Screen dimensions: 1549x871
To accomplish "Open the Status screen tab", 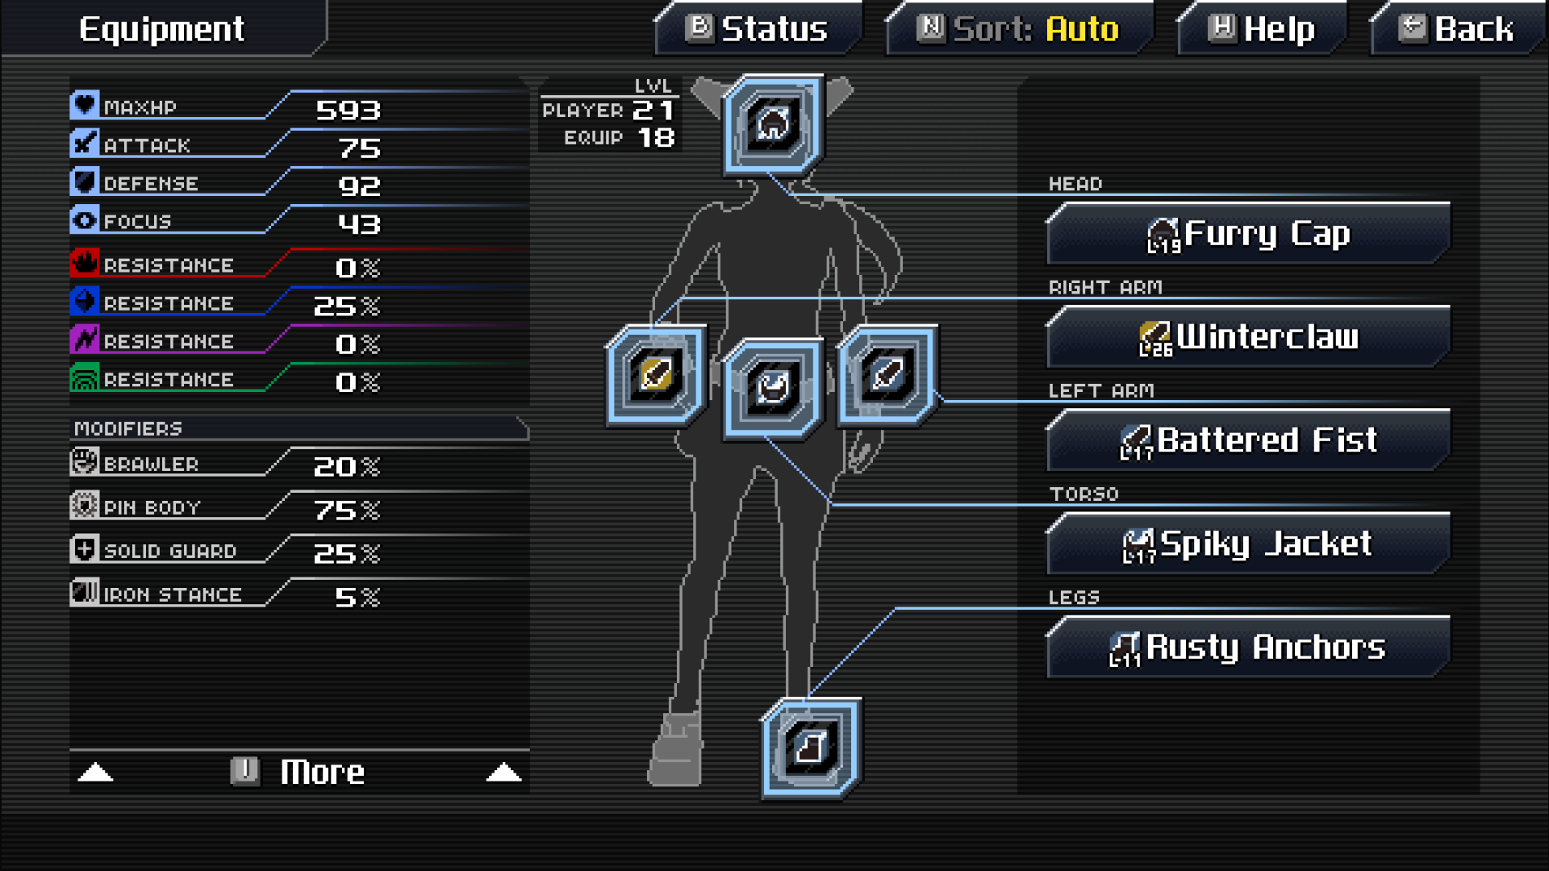I will (766, 27).
